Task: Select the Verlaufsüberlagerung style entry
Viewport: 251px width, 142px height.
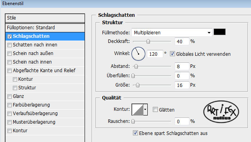Action: point(35,114)
